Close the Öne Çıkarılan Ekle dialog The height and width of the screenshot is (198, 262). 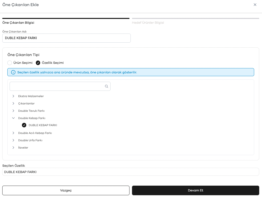coord(255,5)
